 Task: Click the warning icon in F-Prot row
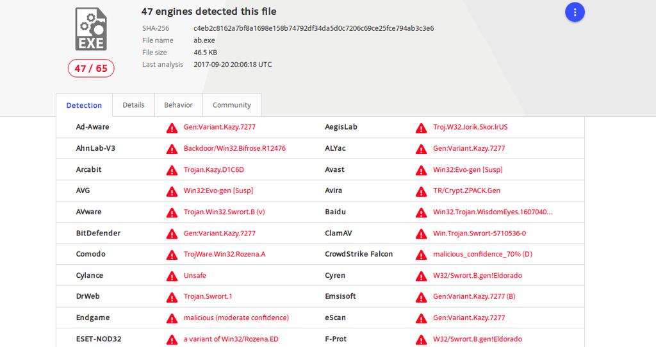(x=422, y=339)
